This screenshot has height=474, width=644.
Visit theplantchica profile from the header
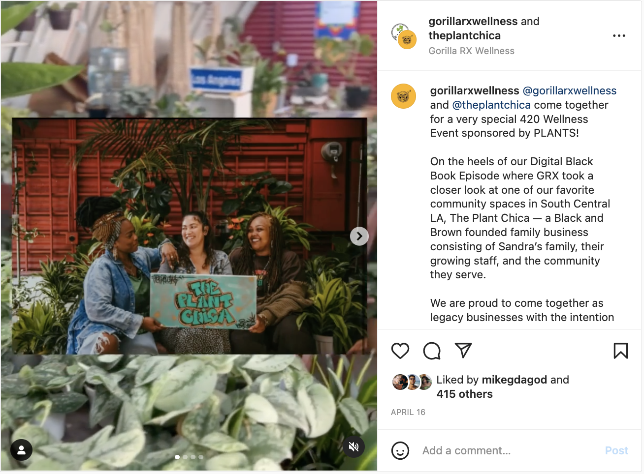pos(464,35)
